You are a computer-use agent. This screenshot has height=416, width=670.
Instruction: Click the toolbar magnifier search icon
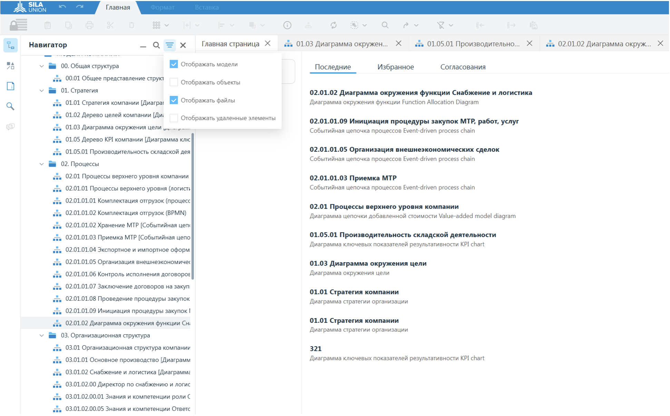click(385, 25)
